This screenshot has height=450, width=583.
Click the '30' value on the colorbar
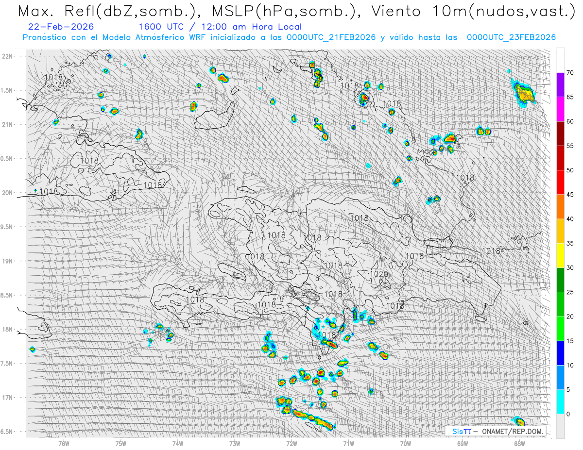(570, 267)
